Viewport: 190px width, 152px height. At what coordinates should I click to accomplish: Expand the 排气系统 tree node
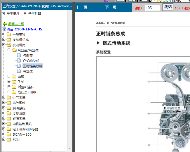tap(4, 103)
